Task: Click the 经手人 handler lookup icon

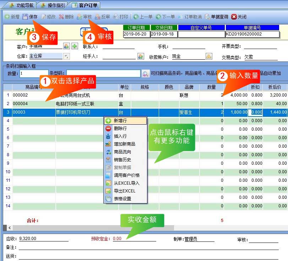Action: [141, 56]
